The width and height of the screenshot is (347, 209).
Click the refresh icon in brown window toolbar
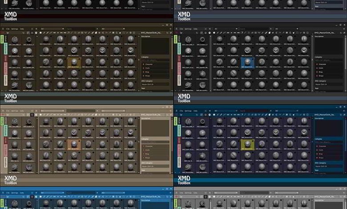tap(24, 33)
